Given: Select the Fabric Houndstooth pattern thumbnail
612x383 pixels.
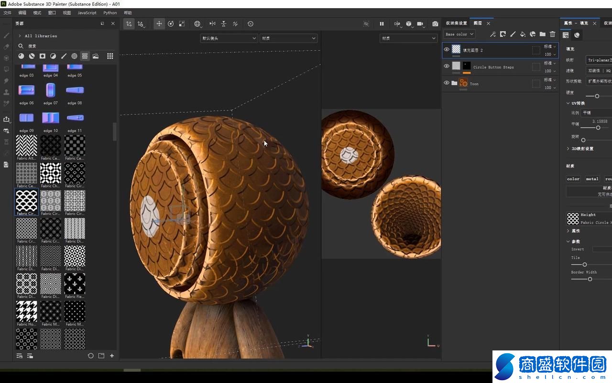Looking at the screenshot, I should tap(26, 311).
